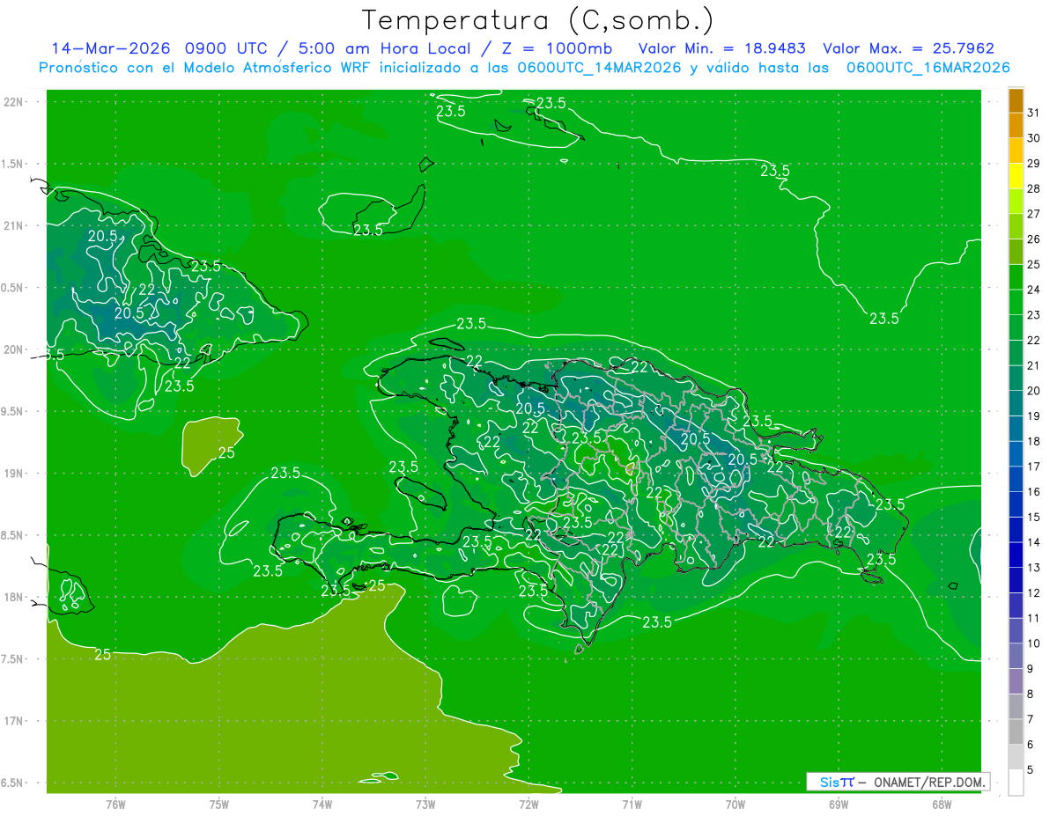Viewport: 1057px width, 816px height.
Task: Pick the green legend band between 24 and 25
Action: coord(1016,276)
